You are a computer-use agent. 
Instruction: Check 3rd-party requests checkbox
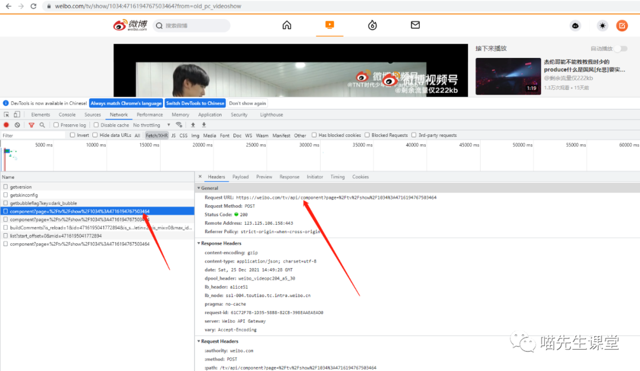[x=414, y=135]
